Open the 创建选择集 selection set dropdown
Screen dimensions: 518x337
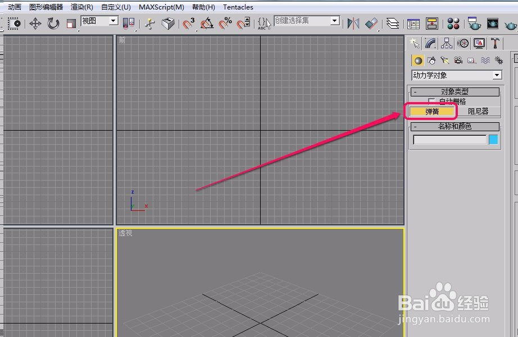pyautogui.click(x=307, y=21)
